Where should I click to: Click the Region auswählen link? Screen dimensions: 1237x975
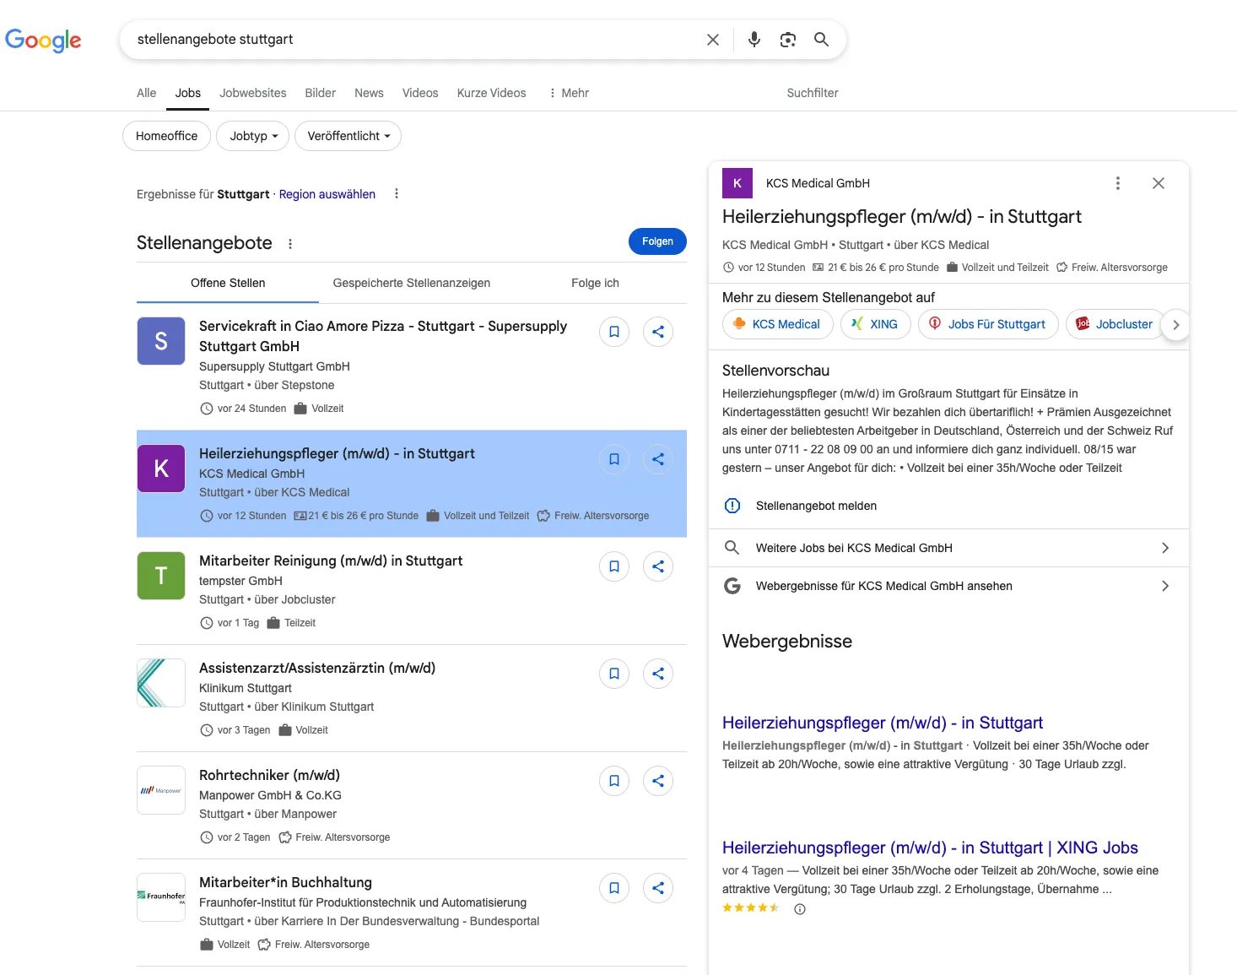tap(327, 194)
